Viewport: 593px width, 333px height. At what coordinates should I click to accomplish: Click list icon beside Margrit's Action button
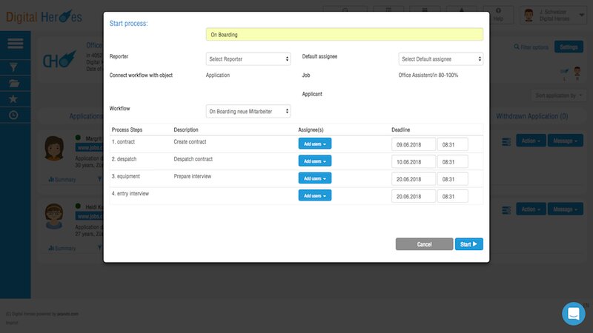tap(506, 141)
